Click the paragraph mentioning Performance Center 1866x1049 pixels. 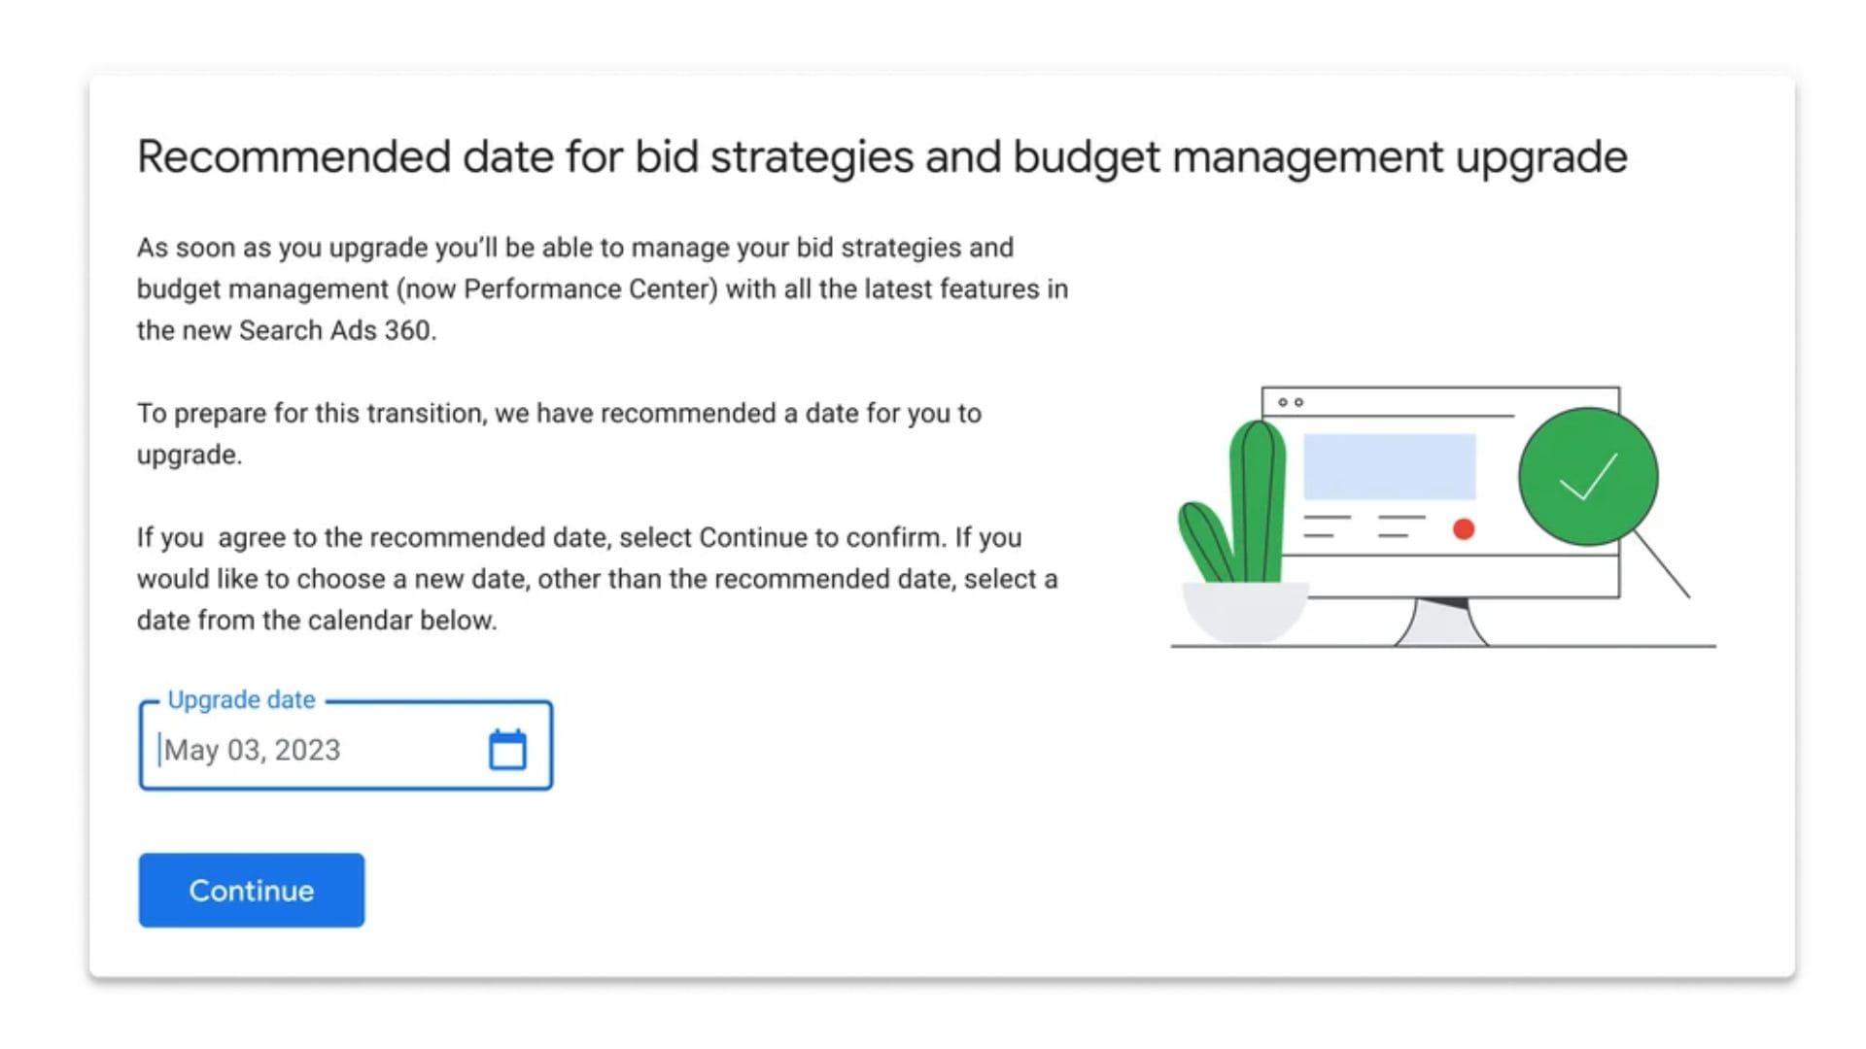click(602, 288)
